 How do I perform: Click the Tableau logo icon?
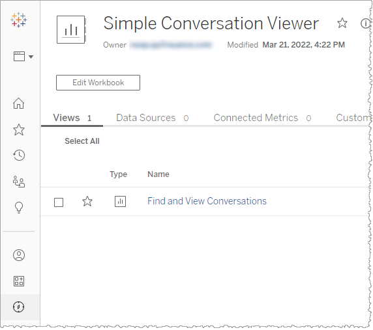pos(18,20)
